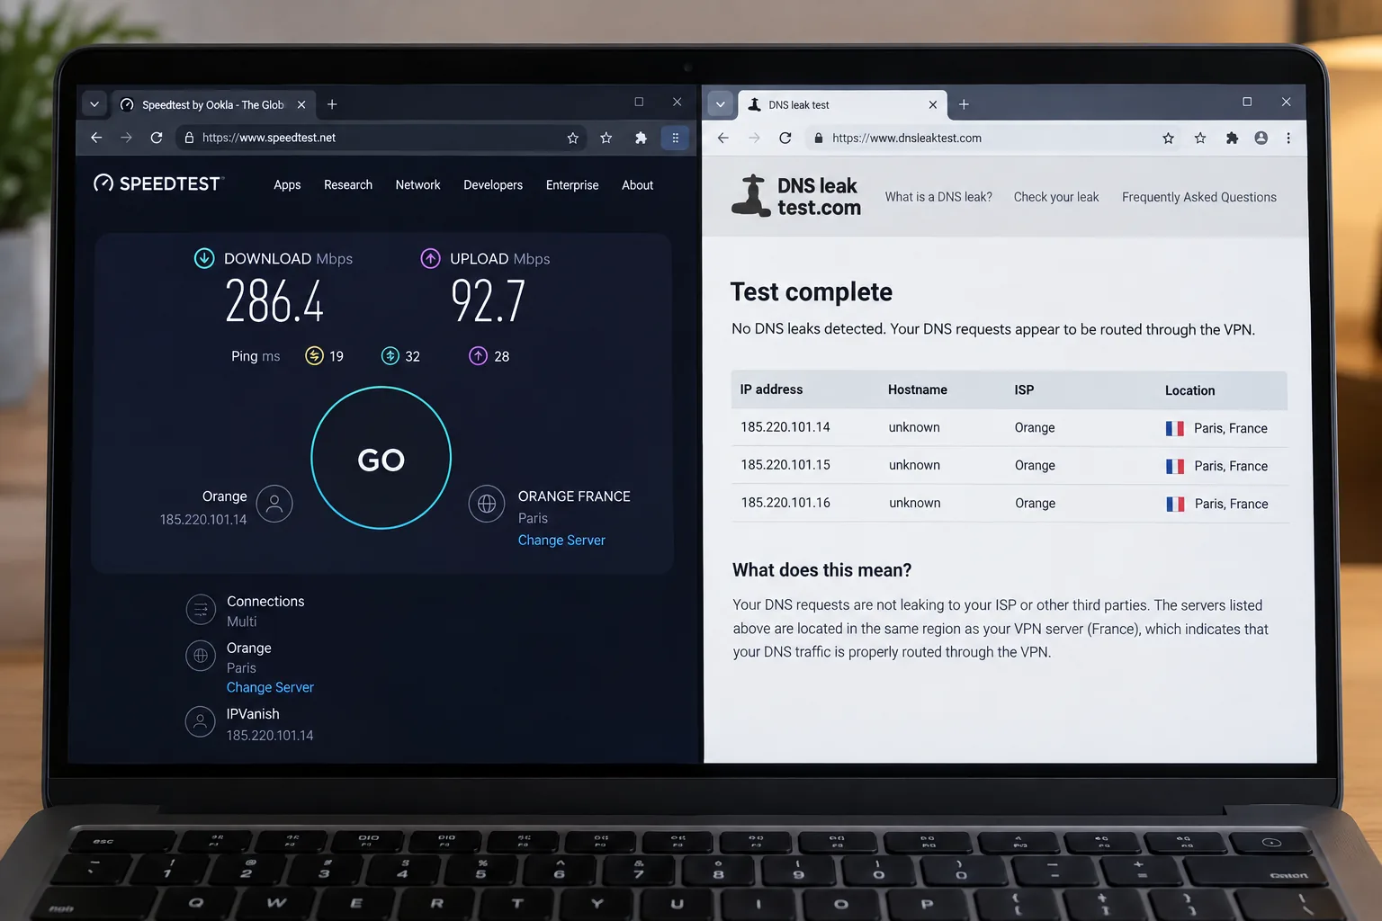Click the SPEEDTEST logo
This screenshot has width=1382, height=921.
point(157,183)
